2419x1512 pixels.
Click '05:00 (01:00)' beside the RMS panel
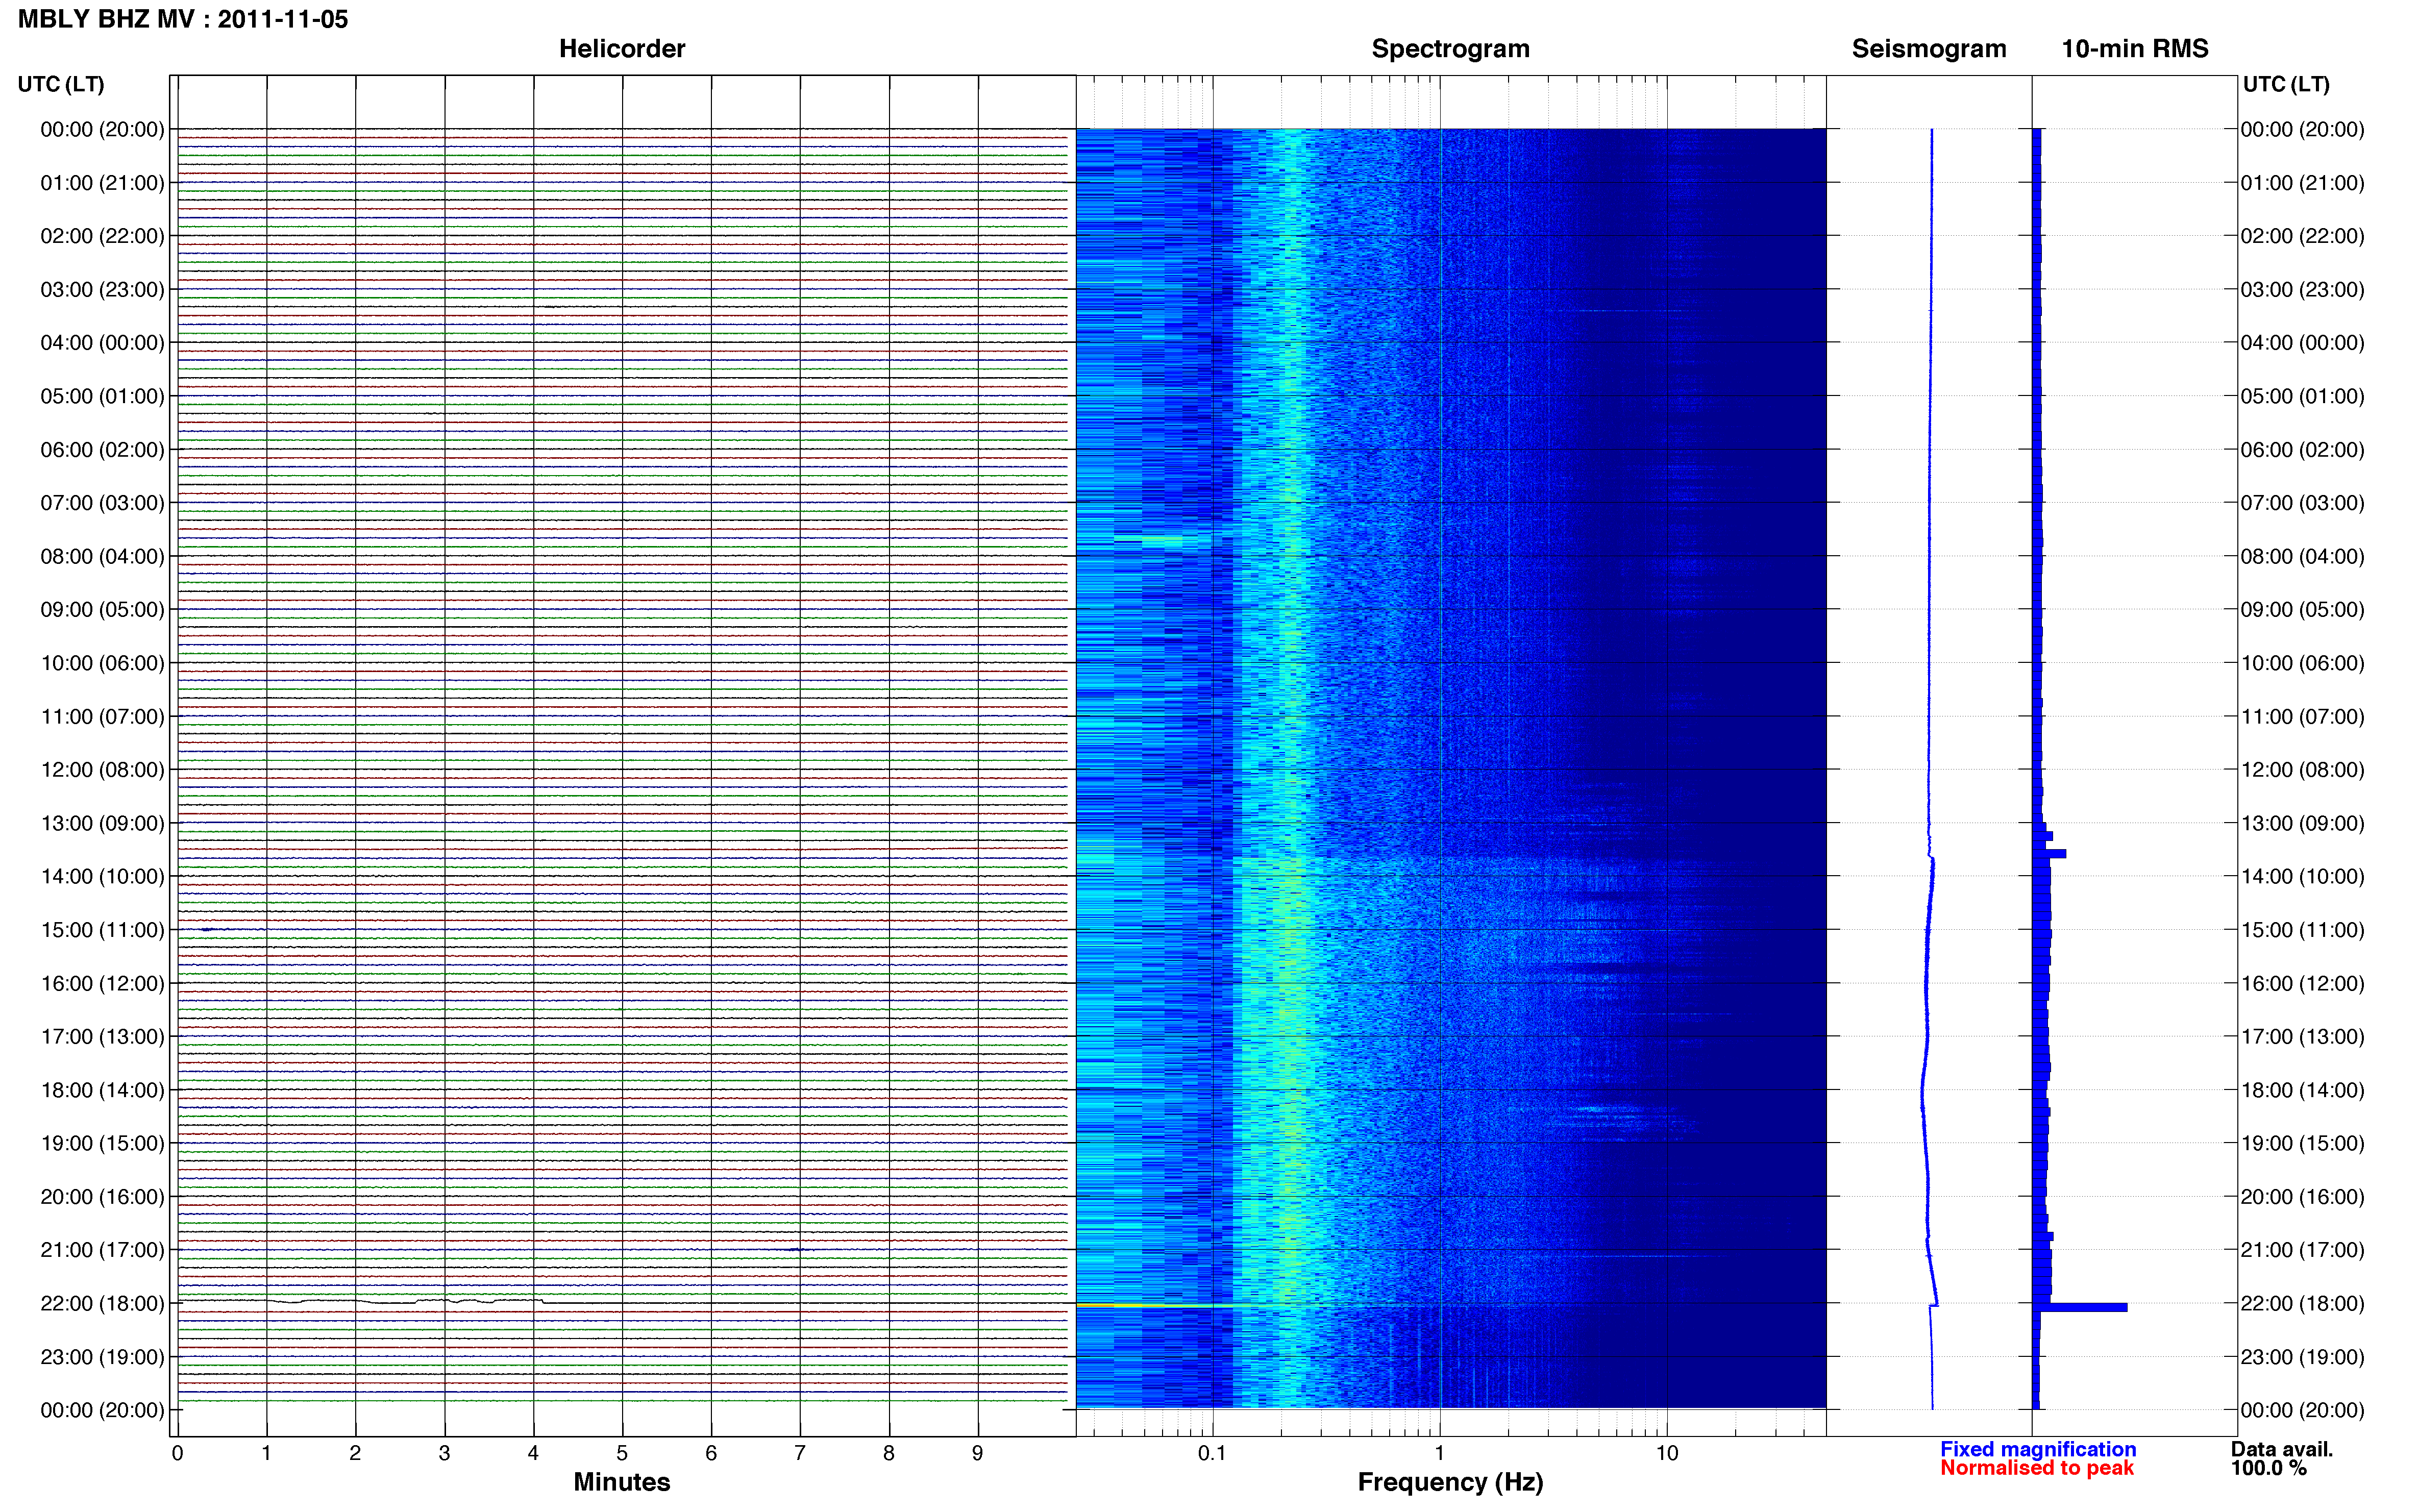tap(2302, 396)
